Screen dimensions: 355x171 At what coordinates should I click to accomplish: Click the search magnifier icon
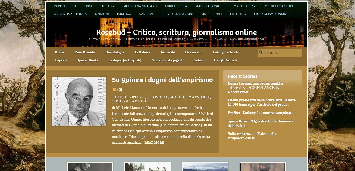[261, 53]
